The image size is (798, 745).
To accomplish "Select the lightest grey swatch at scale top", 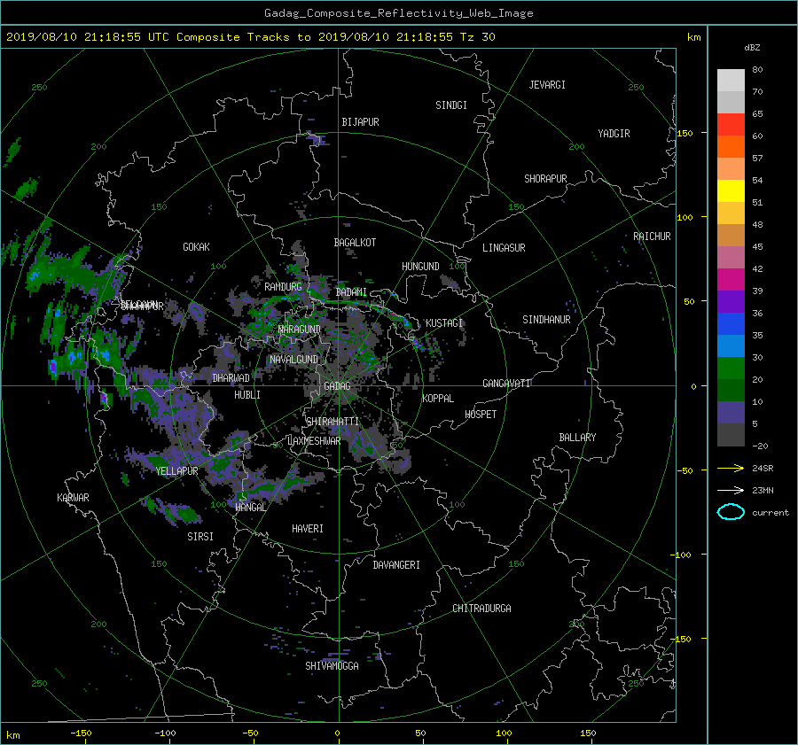I will coord(731,80).
